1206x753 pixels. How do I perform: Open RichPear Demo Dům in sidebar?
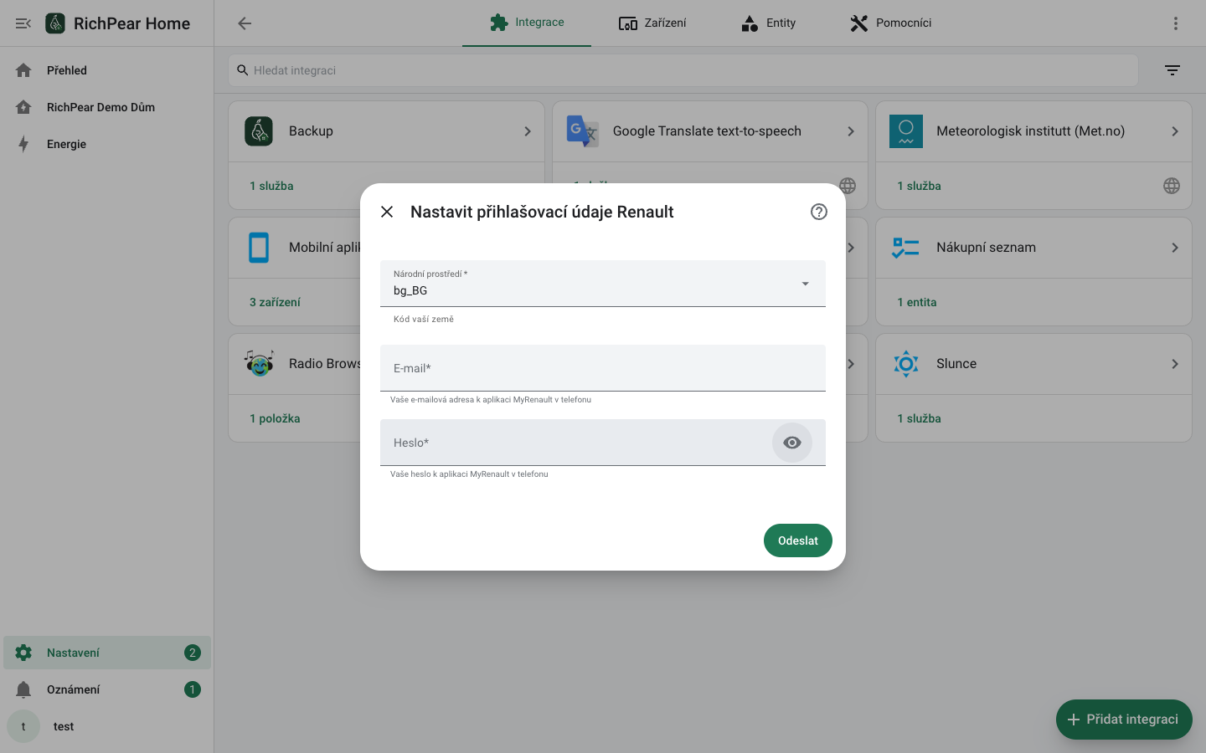click(107, 107)
